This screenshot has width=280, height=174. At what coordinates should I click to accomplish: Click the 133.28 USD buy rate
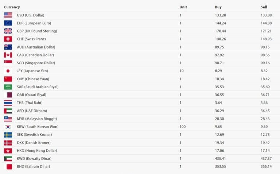point(220,15)
